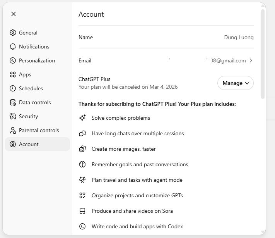Viewport: 275px width, 238px height.
Task: Click the gmail.com email address
Action: point(229,60)
